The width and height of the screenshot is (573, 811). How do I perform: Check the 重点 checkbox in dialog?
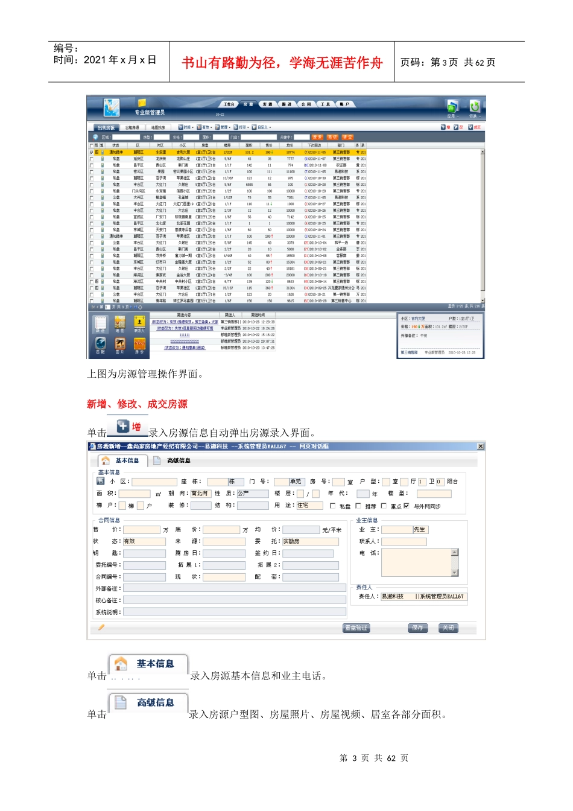click(x=384, y=506)
